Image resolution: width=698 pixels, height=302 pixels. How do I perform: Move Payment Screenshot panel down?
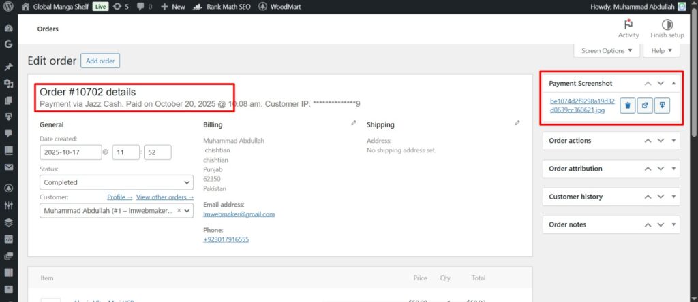[661, 83]
